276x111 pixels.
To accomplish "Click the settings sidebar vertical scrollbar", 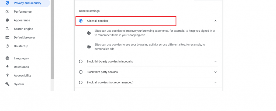I will 52,40.
